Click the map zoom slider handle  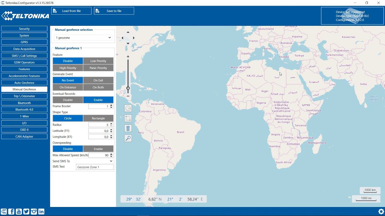point(128,88)
